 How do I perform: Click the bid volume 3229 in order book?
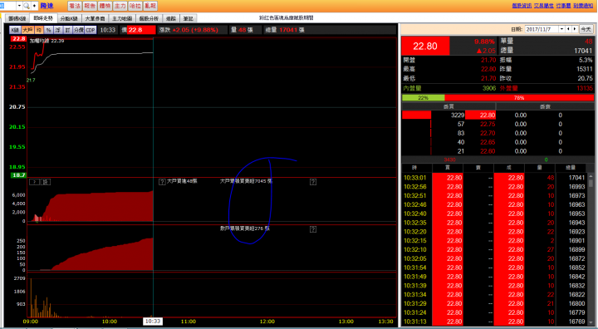click(x=458, y=115)
